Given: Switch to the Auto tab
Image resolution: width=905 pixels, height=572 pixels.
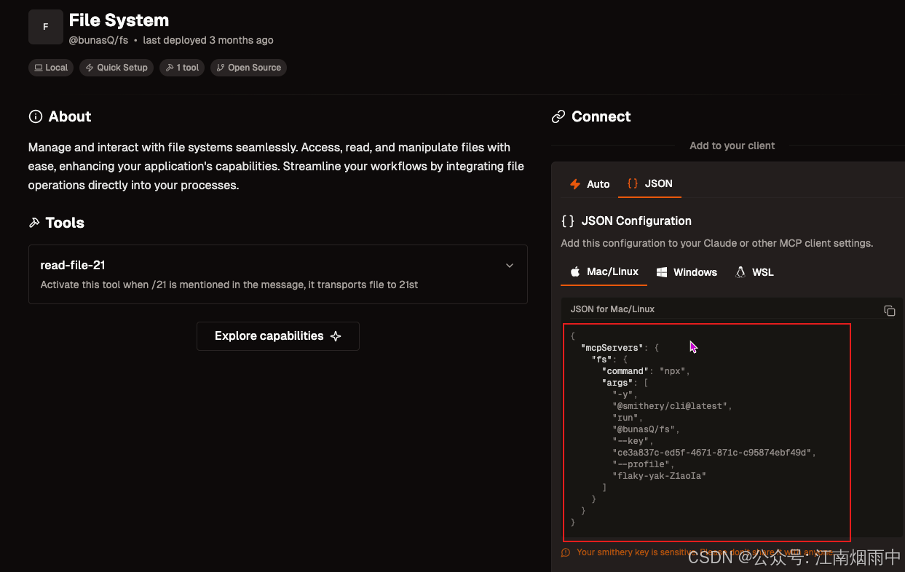Looking at the screenshot, I should (590, 184).
